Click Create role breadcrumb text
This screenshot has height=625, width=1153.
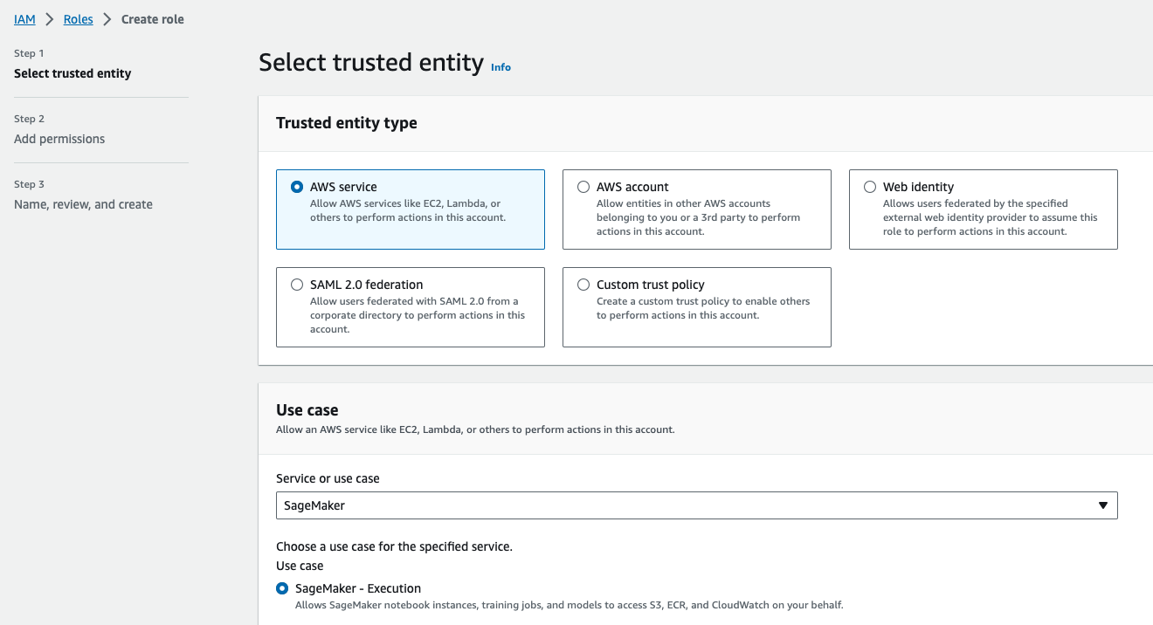coord(153,19)
